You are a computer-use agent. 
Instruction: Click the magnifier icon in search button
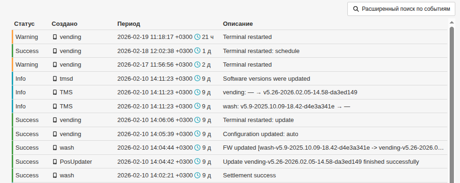coord(356,9)
